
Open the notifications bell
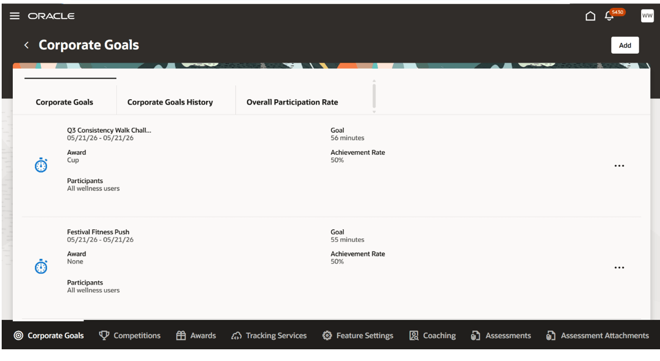pos(609,16)
